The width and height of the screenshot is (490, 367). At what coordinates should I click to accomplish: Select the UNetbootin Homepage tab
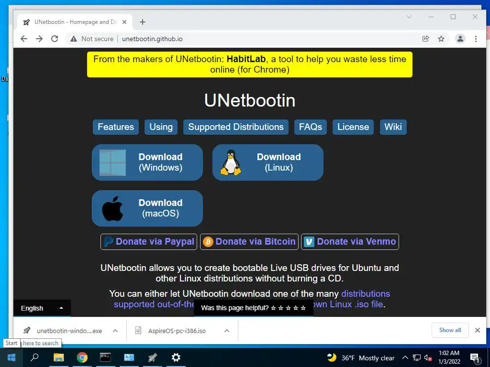coord(75,22)
